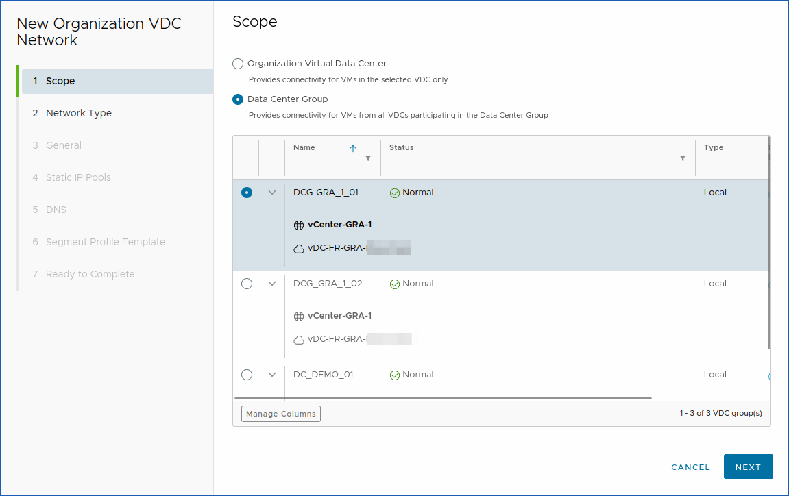Open the Status column filter funnel
This screenshot has width=789, height=496.
pyautogui.click(x=682, y=158)
